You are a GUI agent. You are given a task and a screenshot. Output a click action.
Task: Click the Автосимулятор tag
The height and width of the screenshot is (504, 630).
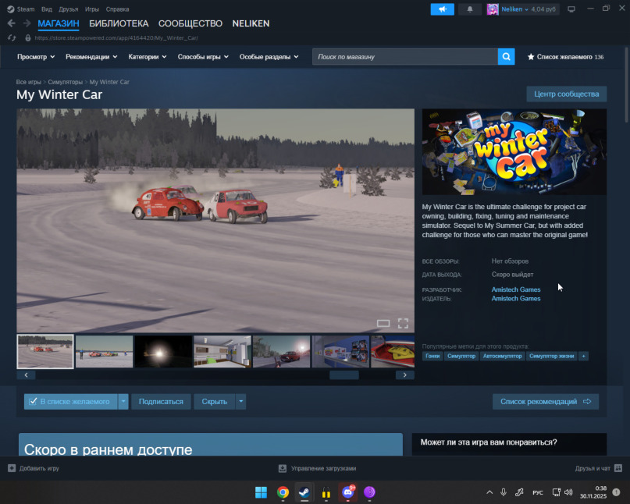[502, 356]
